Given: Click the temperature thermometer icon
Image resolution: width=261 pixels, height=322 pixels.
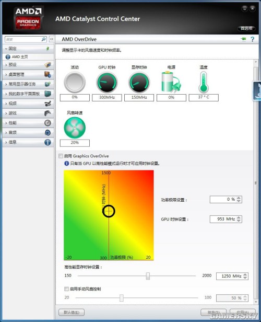Looking at the screenshot, I should pos(204,83).
